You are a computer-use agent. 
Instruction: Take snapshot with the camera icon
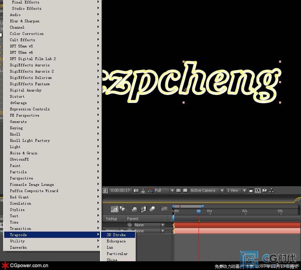[x=136, y=190]
